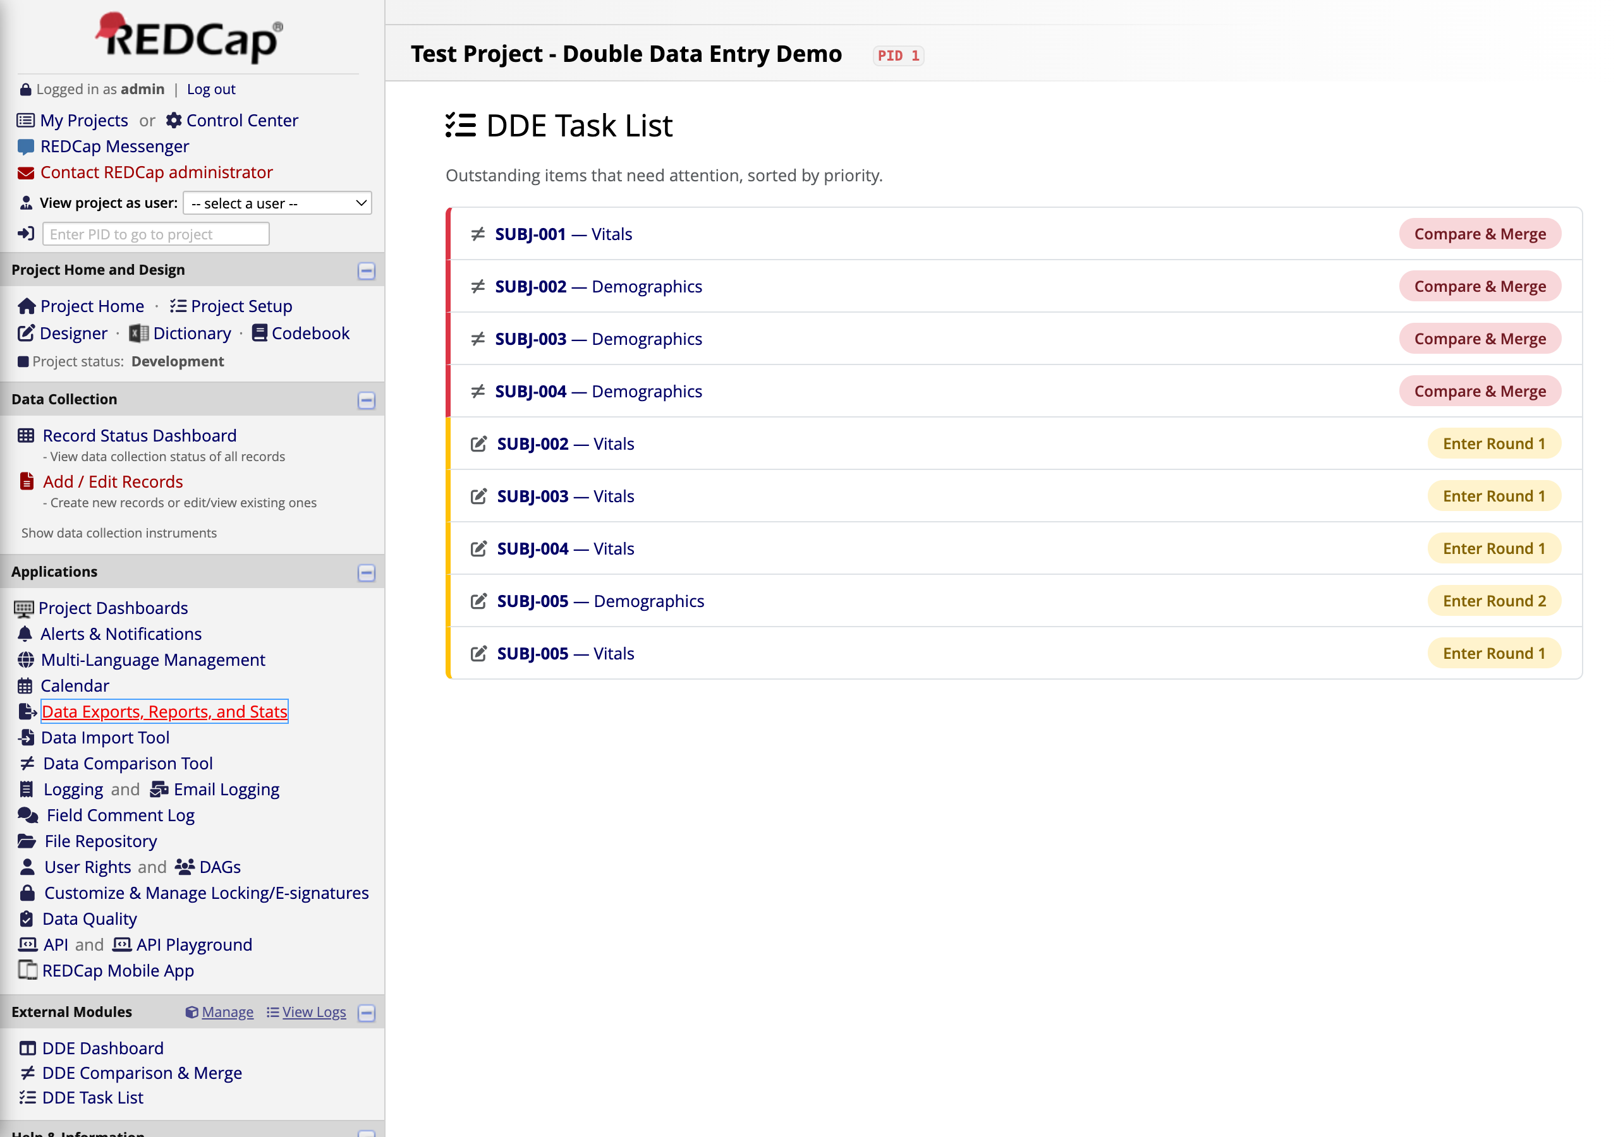Image resolution: width=1618 pixels, height=1137 pixels.
Task: Click Enter Round 1 for SUBJ-002 Vitals
Action: (x=1494, y=444)
